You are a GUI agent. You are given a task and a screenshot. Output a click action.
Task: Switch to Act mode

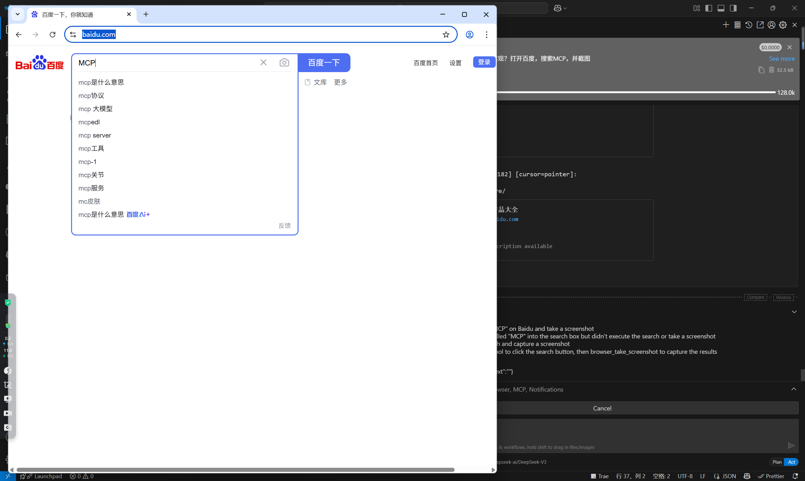791,462
